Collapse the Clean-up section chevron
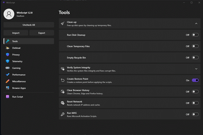 click(196, 23)
